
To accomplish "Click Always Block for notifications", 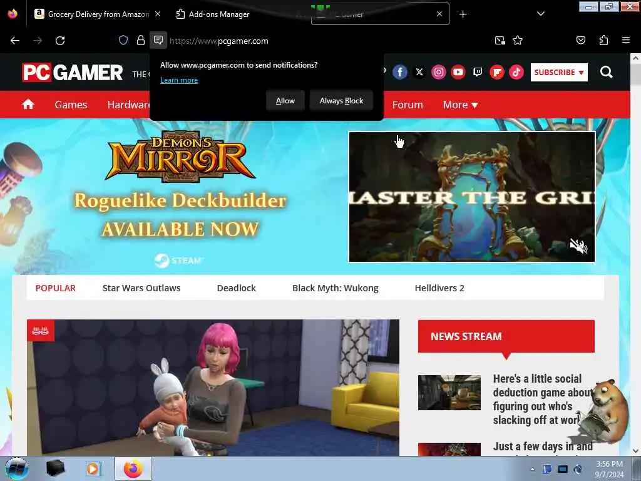I will click(x=341, y=101).
